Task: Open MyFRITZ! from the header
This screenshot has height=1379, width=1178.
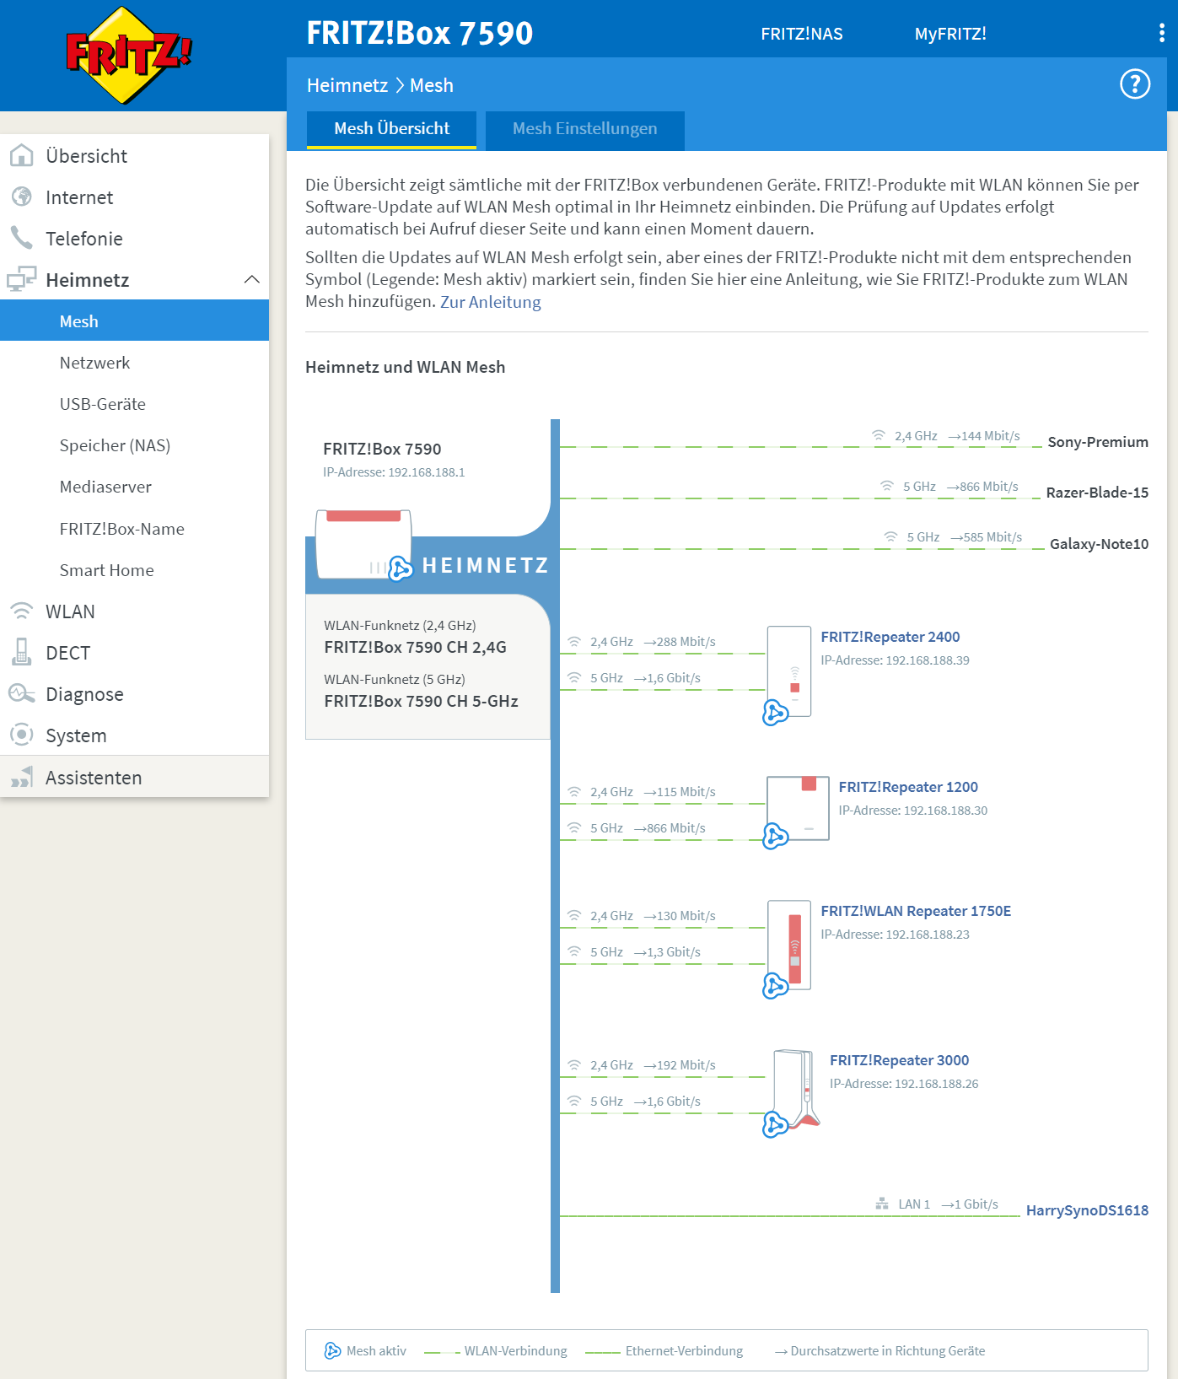Action: pyautogui.click(x=949, y=34)
